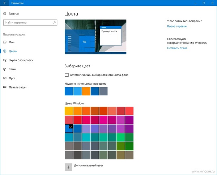Click the Фон picture icon in sidebar
Screen dimensions: 217x175
click(x=5, y=42)
